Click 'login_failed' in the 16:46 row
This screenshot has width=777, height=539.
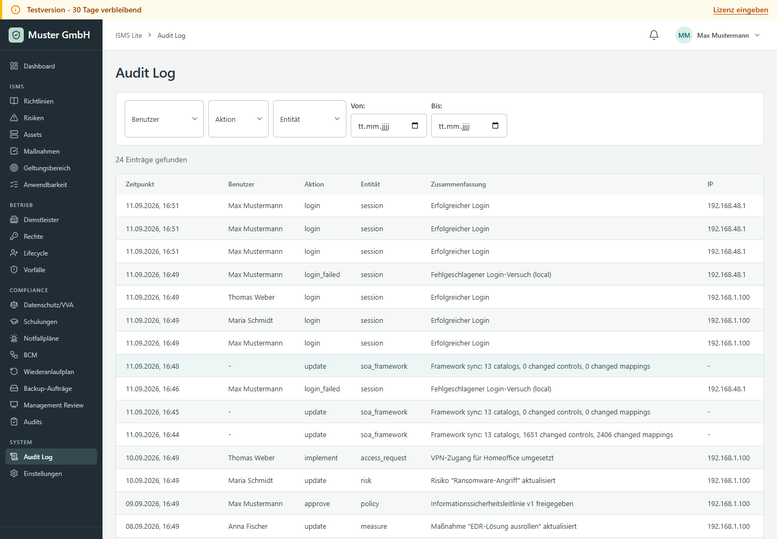(322, 389)
